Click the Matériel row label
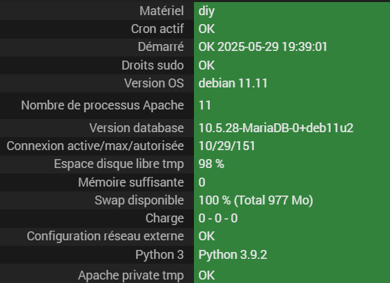Screen dimensions: 390x283 (x=162, y=11)
